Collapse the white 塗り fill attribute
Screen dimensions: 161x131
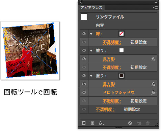pos(91,51)
